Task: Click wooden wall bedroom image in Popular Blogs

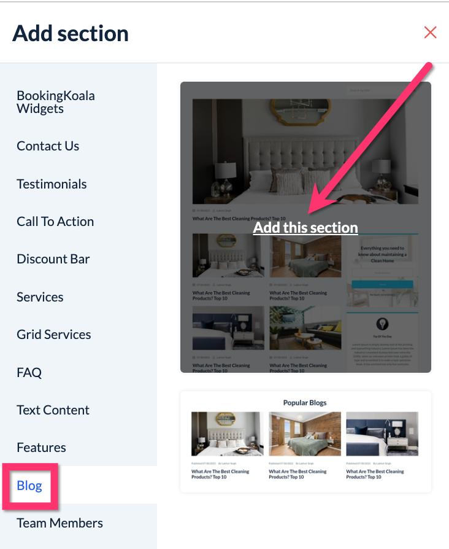Action: 305,434
